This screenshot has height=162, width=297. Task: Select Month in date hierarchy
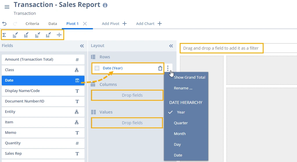click(179, 134)
